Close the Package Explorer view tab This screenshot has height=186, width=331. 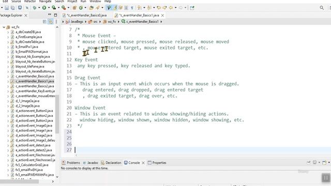coord(26,16)
